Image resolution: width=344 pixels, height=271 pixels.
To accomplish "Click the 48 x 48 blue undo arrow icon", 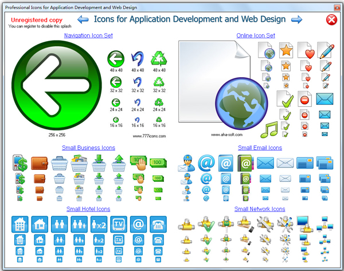I will (138, 59).
